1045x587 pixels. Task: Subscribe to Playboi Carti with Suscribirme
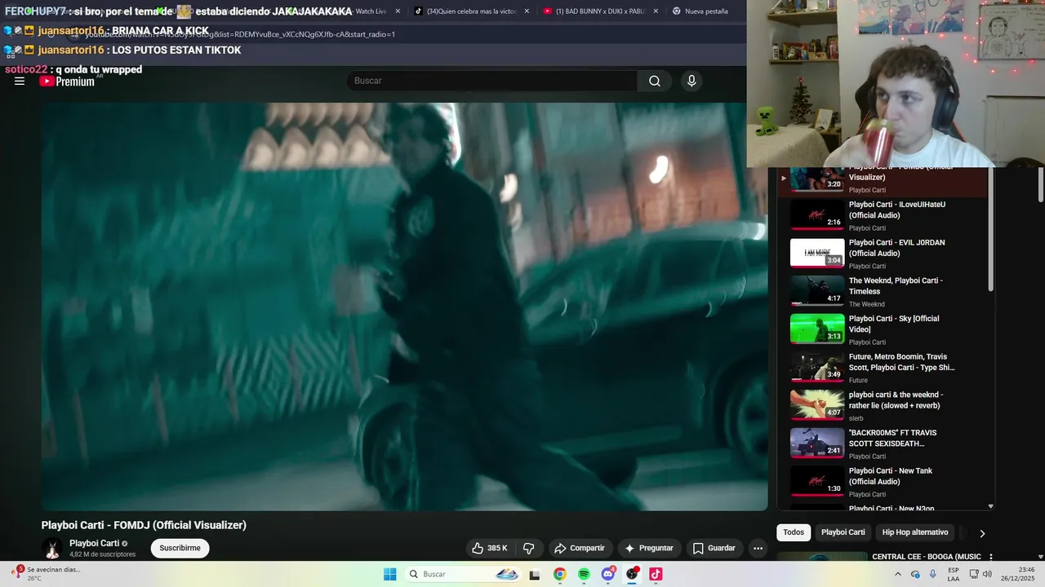click(x=180, y=548)
